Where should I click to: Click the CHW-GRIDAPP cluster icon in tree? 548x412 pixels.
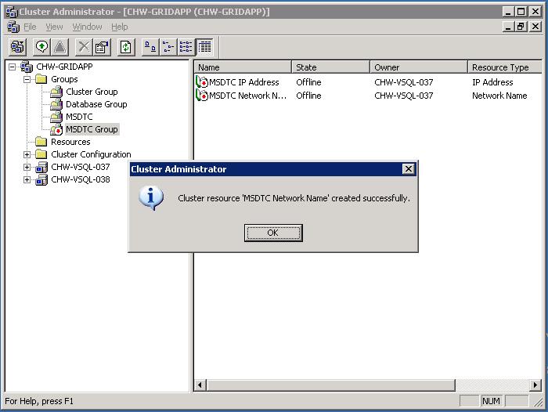(x=27, y=67)
